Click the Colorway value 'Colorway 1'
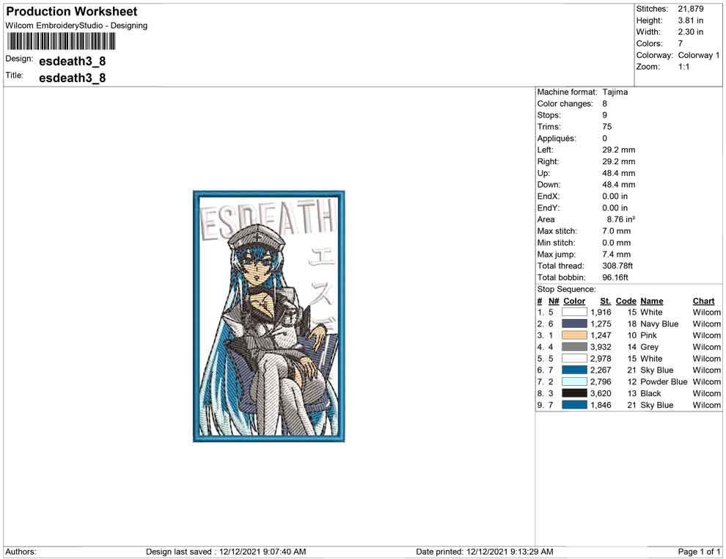The image size is (726, 559). [699, 55]
